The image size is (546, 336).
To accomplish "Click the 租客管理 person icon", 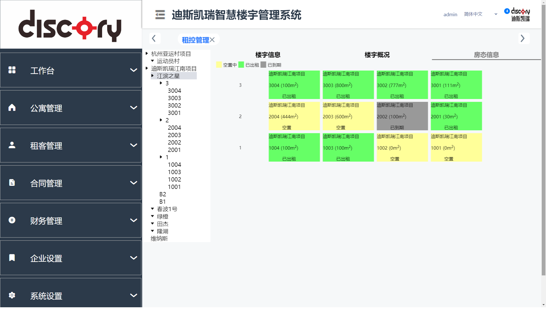I will (x=12, y=145).
